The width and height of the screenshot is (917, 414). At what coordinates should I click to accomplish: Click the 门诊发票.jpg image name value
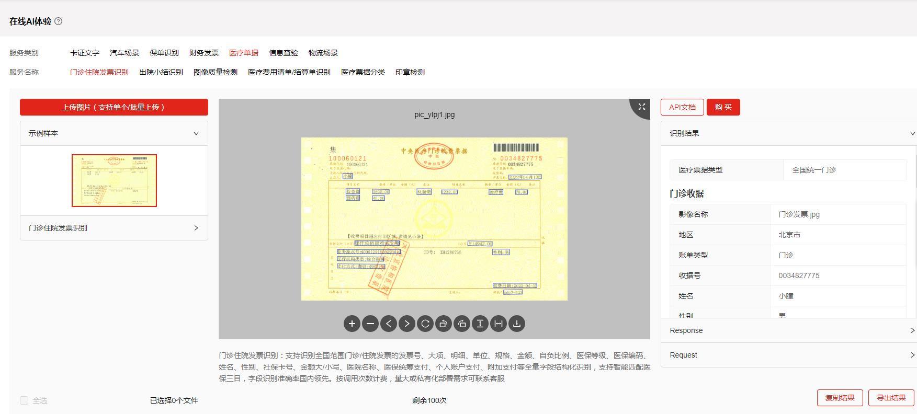pos(799,214)
